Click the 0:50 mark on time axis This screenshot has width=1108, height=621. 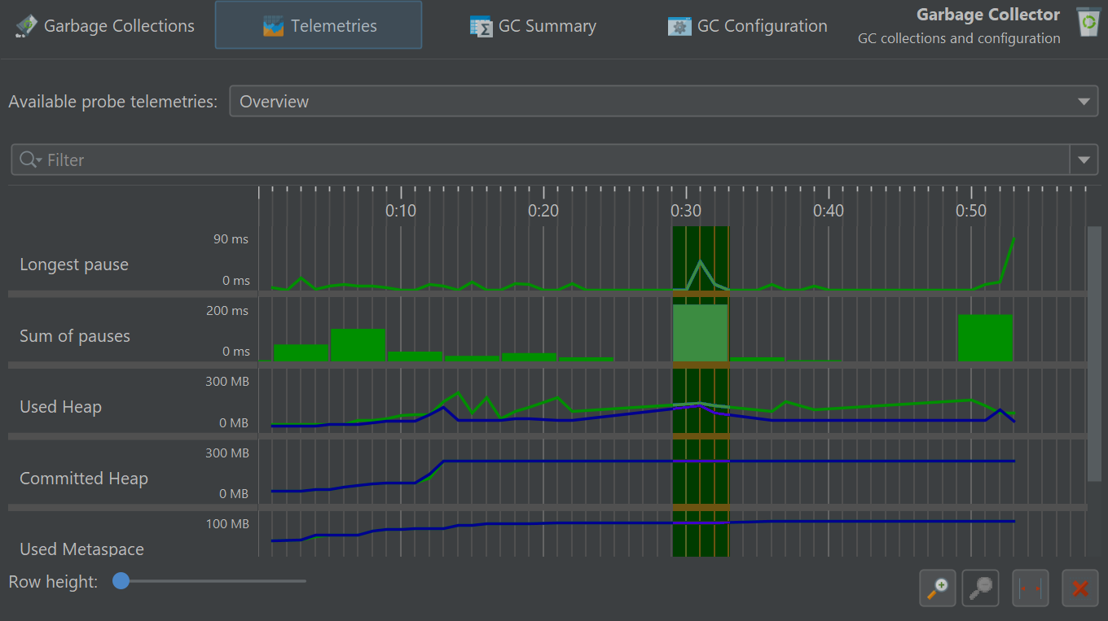[x=971, y=211]
